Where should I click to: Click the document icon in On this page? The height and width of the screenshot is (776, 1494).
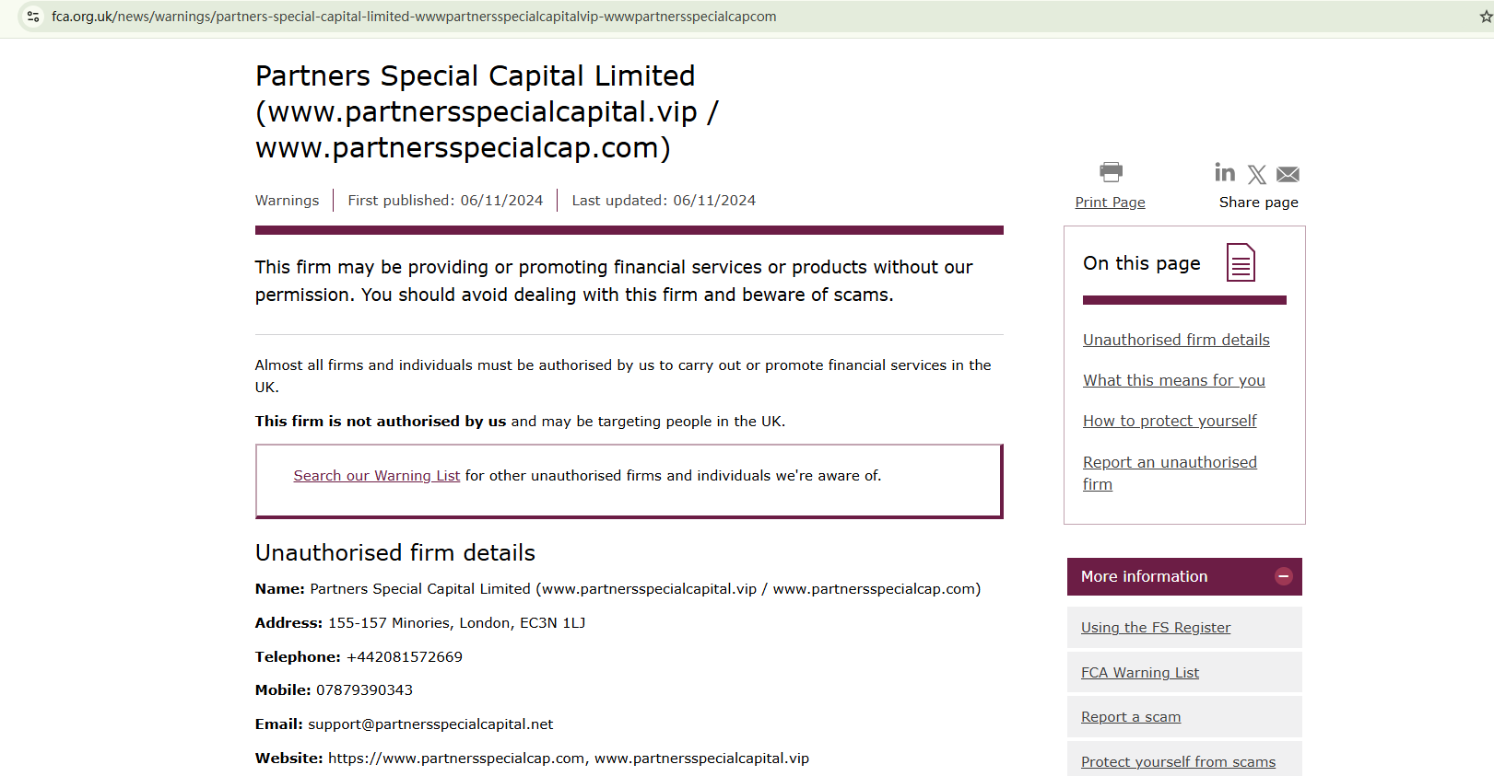point(1241,262)
